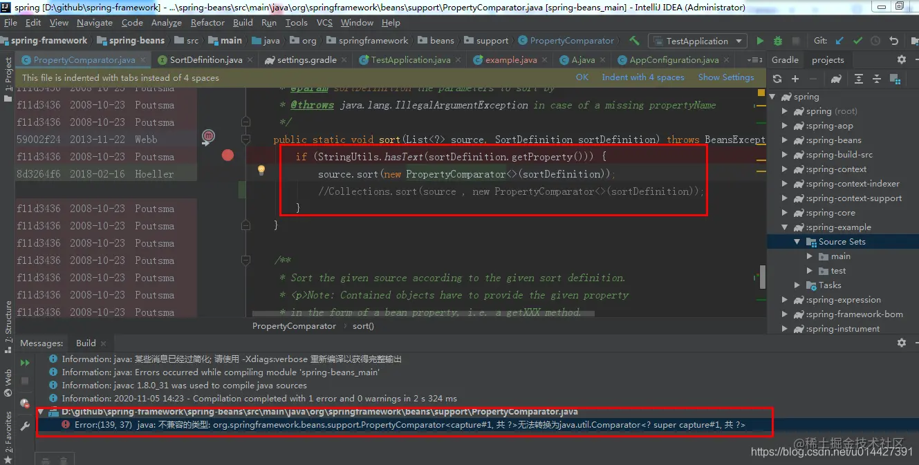
Task: Click the Gradle Collapse All icon
Action: [x=876, y=79]
